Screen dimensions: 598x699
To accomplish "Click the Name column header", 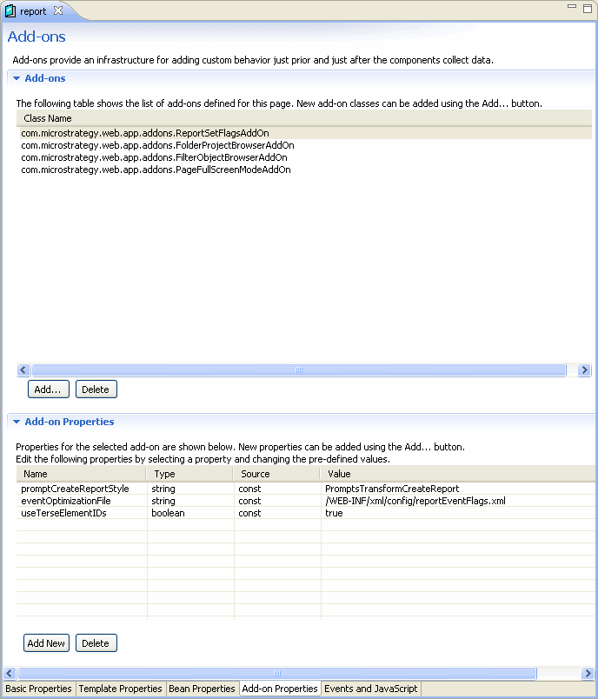I will [x=82, y=474].
